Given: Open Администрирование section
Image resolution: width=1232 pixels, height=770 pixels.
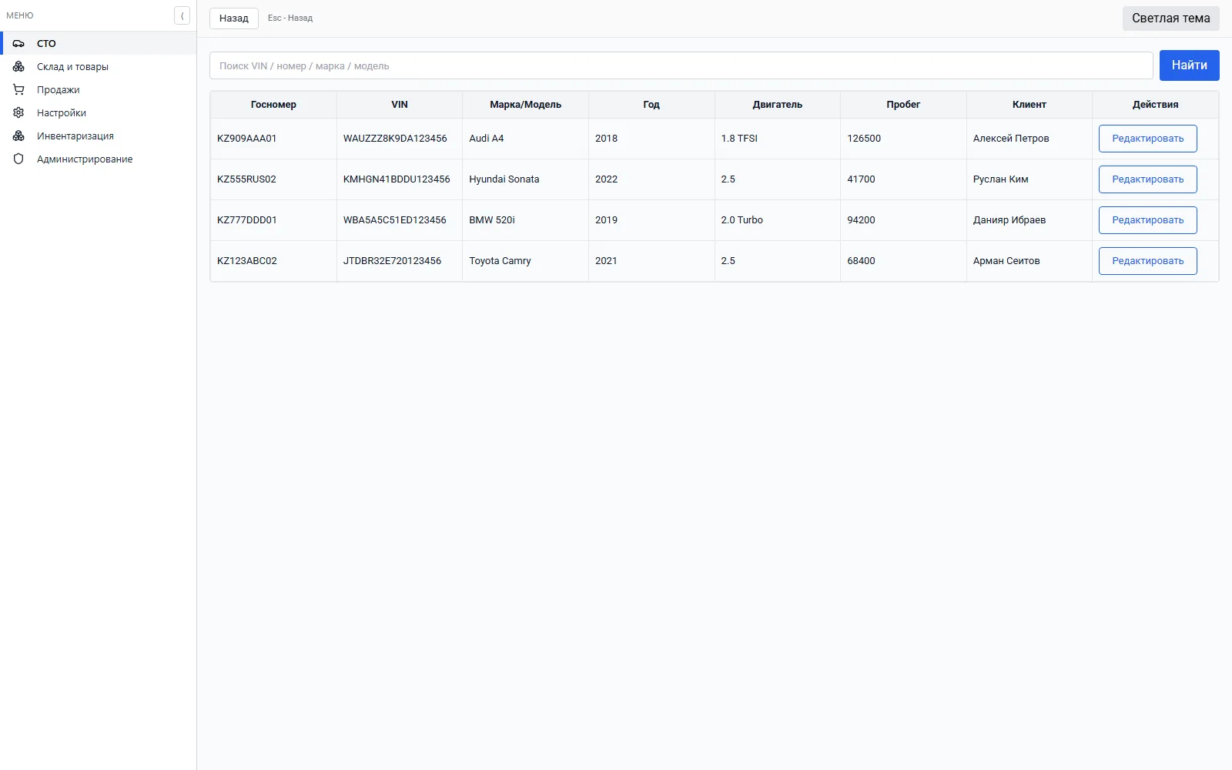Looking at the screenshot, I should (x=99, y=159).
